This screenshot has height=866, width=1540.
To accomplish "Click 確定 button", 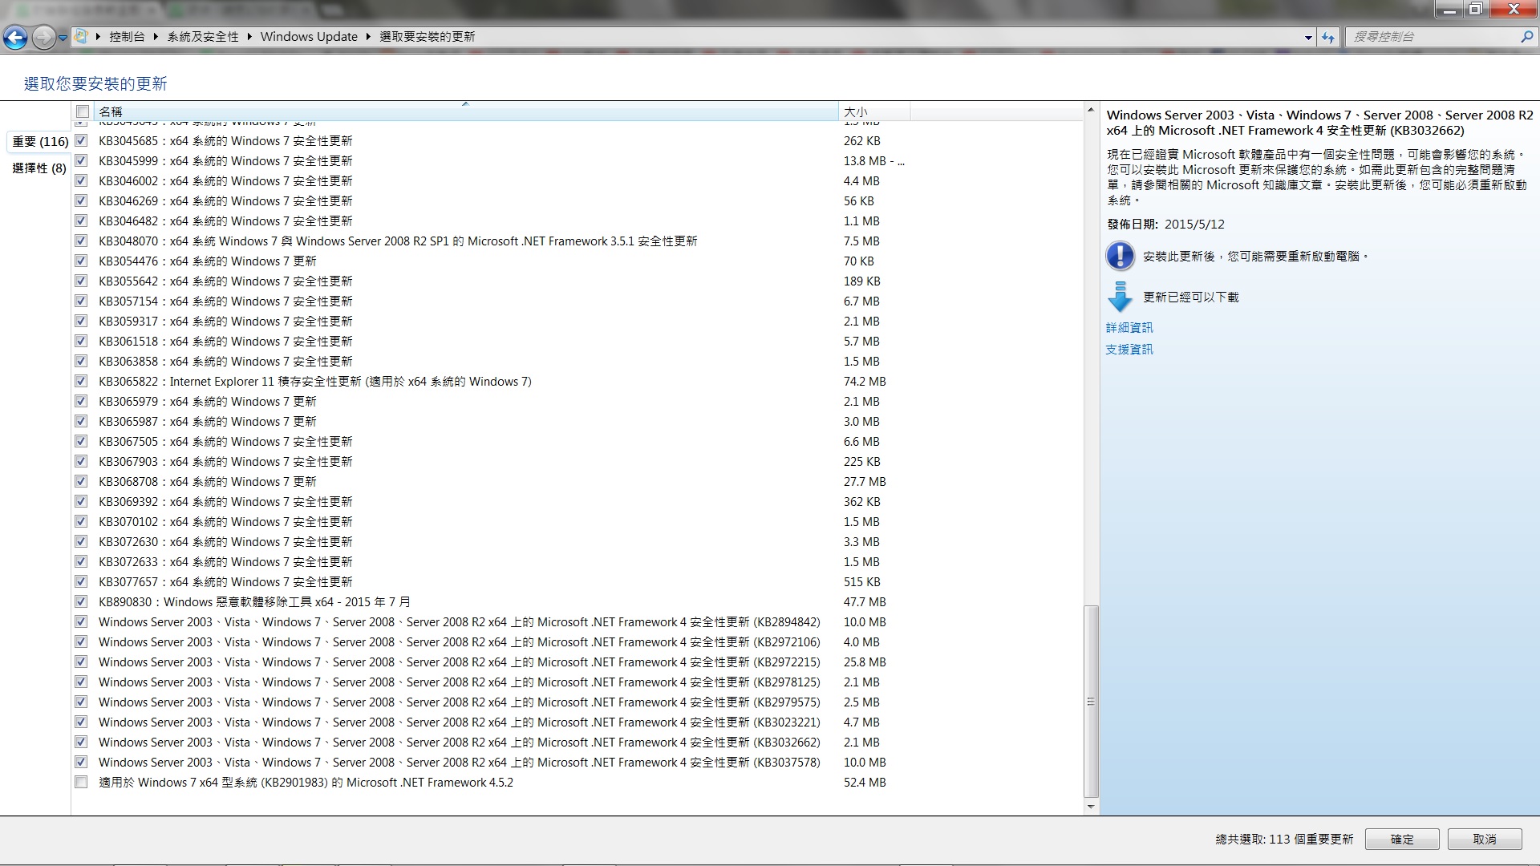I will tap(1402, 839).
